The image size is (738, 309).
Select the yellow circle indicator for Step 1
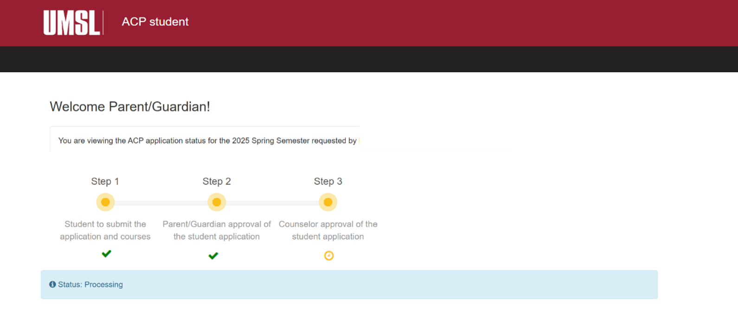pos(105,202)
